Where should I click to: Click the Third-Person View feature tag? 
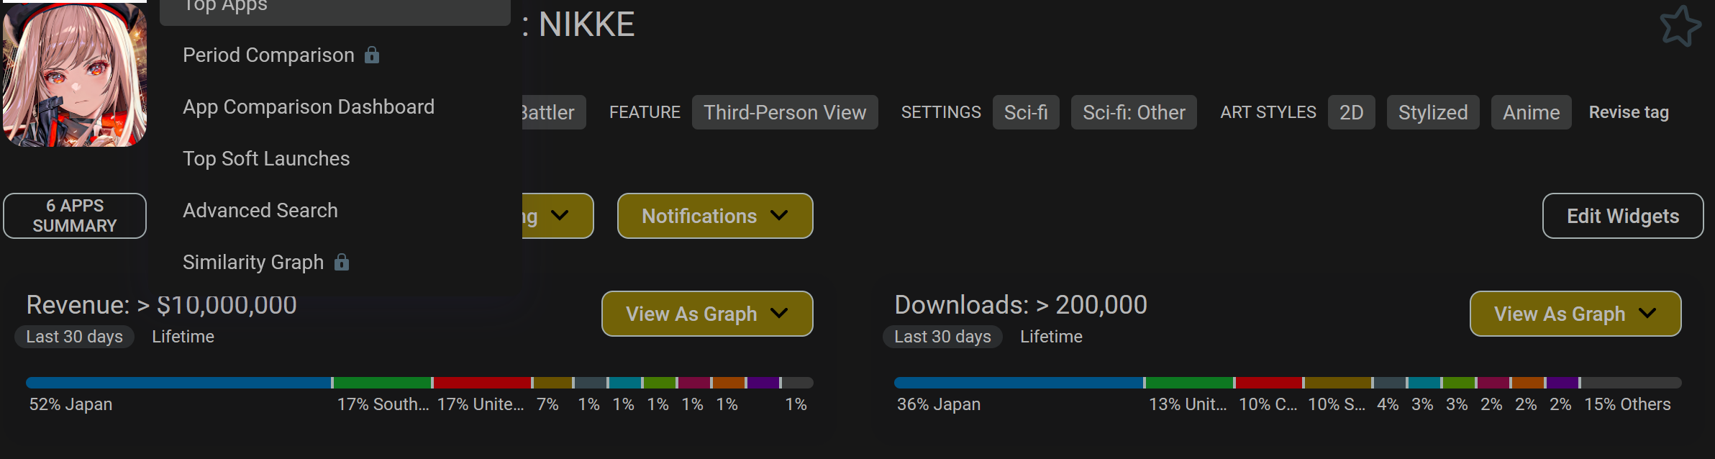[785, 112]
